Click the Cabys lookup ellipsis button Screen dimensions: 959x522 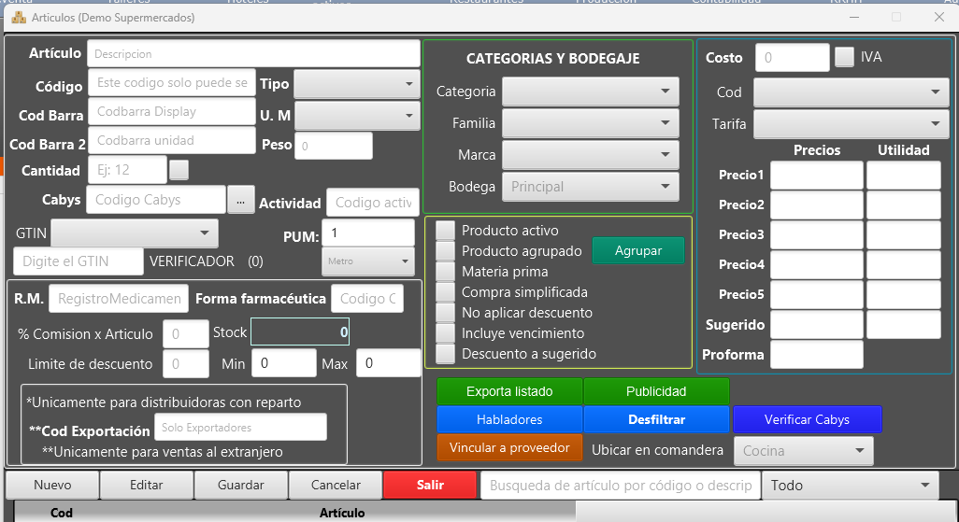(241, 200)
